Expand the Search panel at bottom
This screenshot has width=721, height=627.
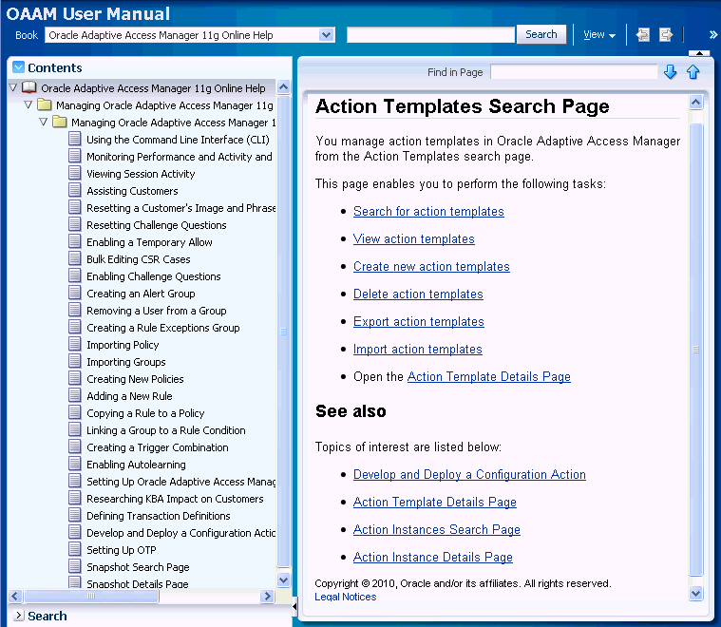pyautogui.click(x=18, y=615)
